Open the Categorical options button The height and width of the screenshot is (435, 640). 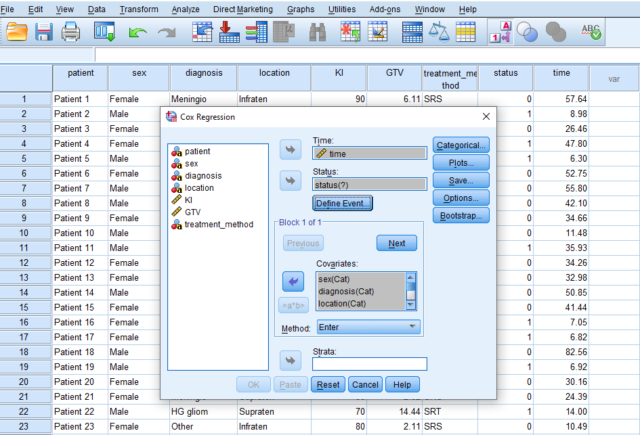(461, 145)
